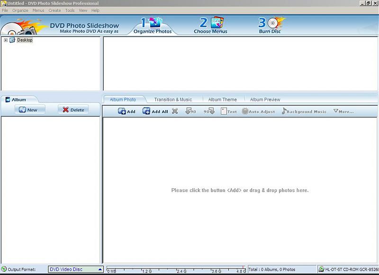Open the Help menu
379x275 pixels.
tap(95, 10)
